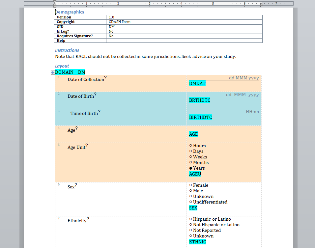Click the Is Log? label cell
Screen dimensions: 315x248
80,31
